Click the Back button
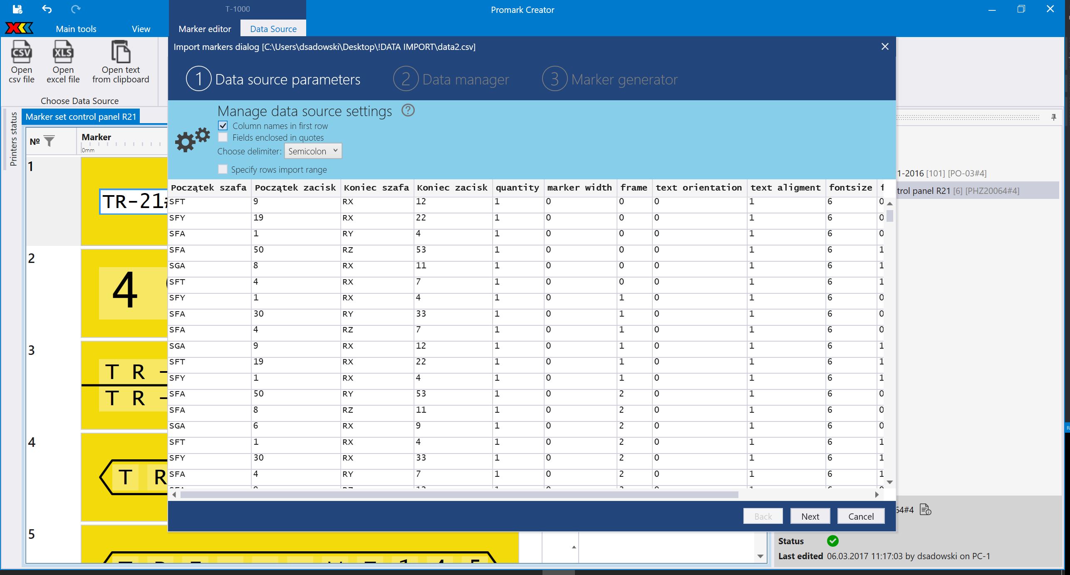 tap(763, 516)
